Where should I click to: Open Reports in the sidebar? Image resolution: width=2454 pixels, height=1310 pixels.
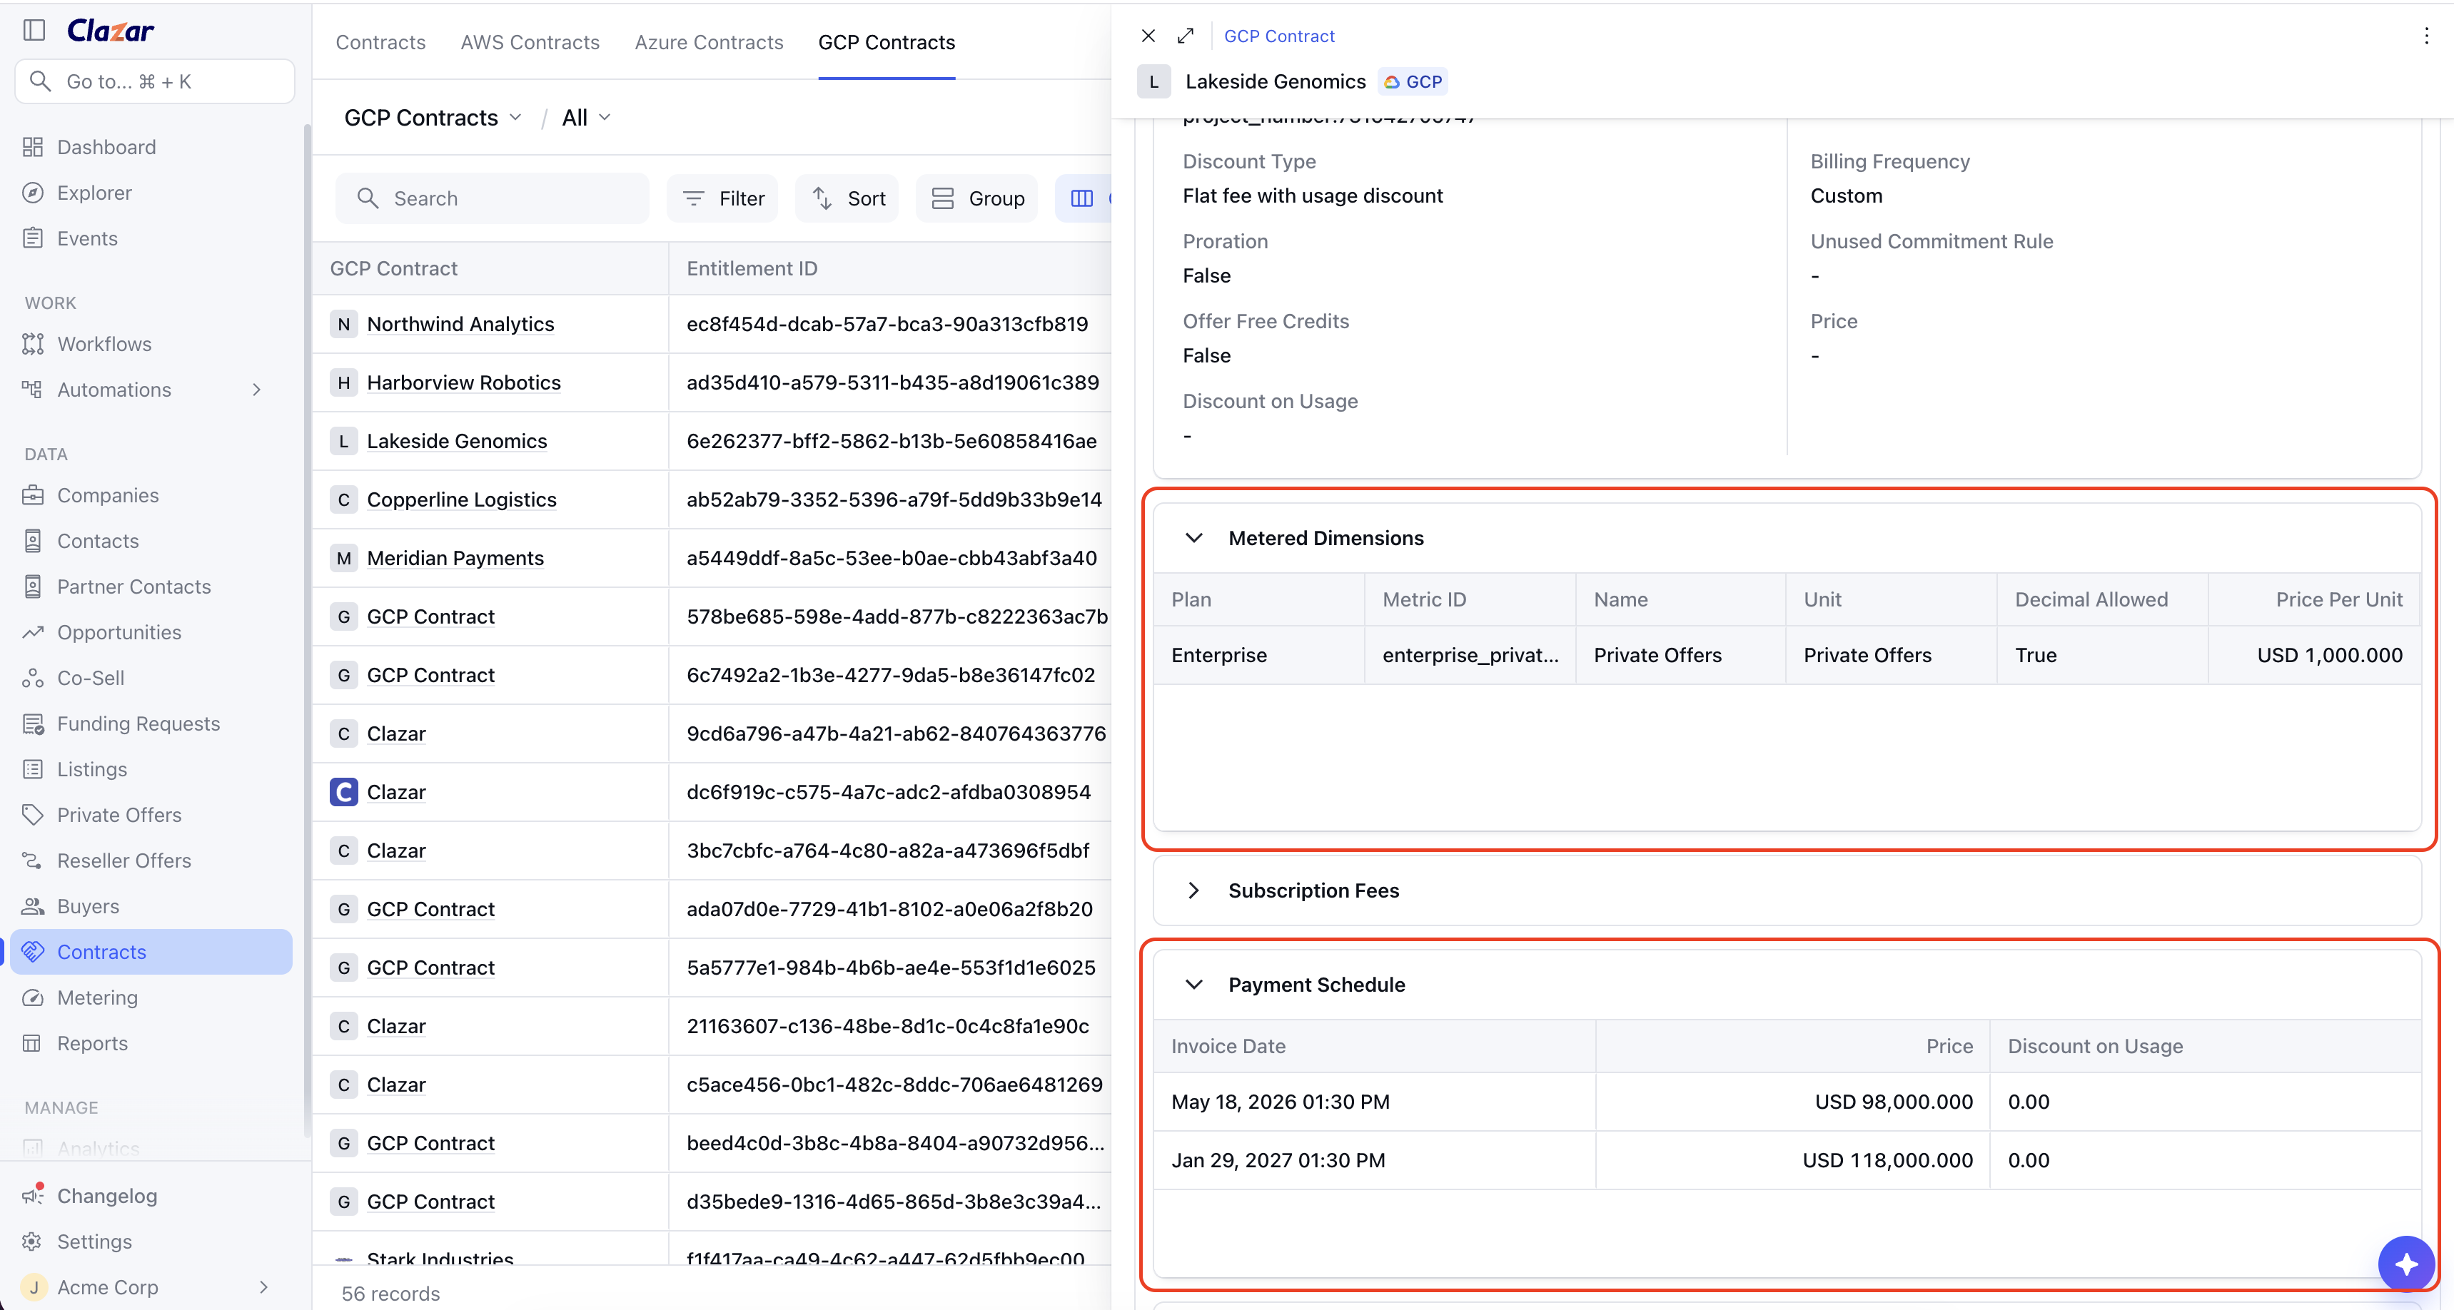(x=91, y=1043)
